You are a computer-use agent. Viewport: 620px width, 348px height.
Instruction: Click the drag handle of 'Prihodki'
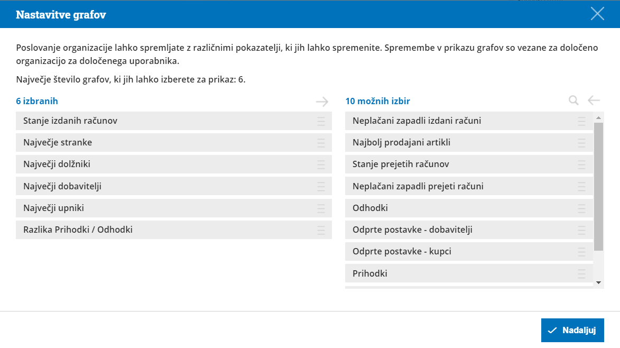(581, 273)
